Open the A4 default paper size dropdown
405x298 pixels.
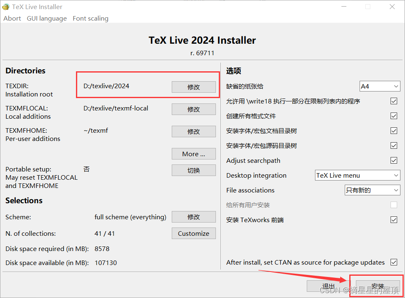click(380, 87)
